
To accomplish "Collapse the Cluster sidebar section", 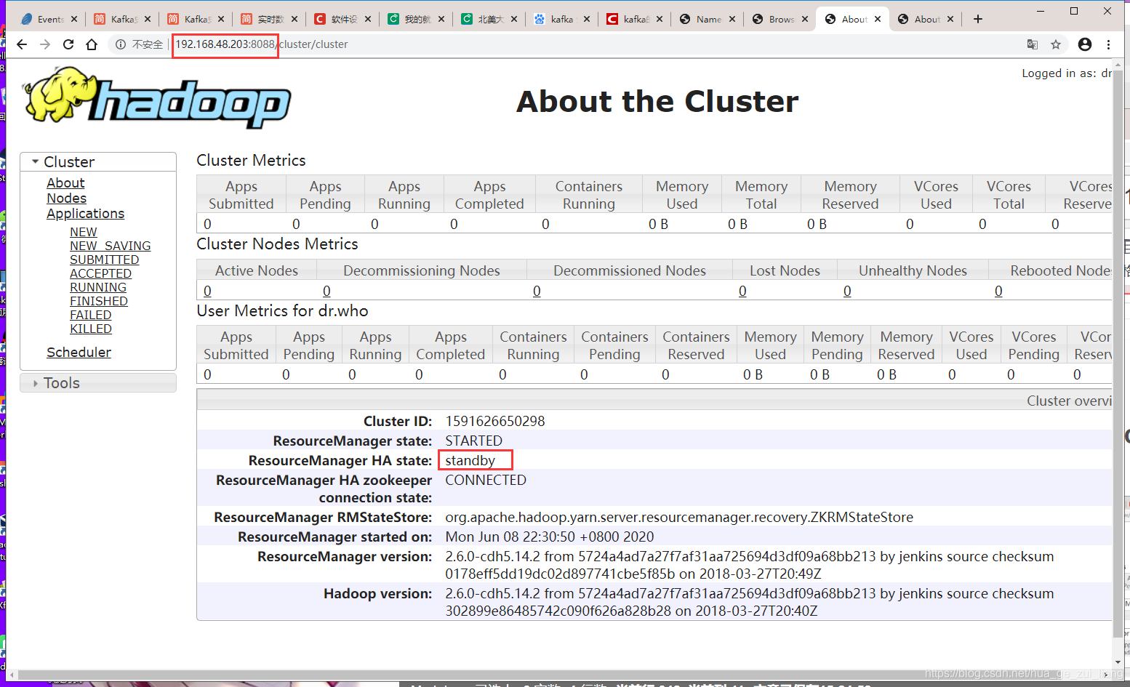I will (98, 161).
